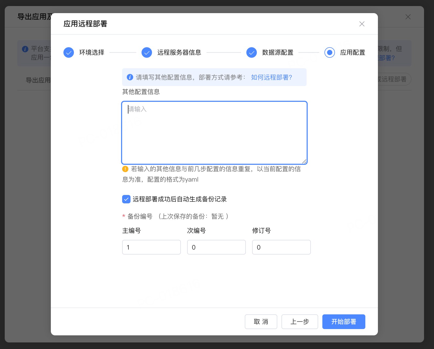Click the 远程服务器信息 step checkmark icon
Screen dimensions: 434x349
point(147,52)
